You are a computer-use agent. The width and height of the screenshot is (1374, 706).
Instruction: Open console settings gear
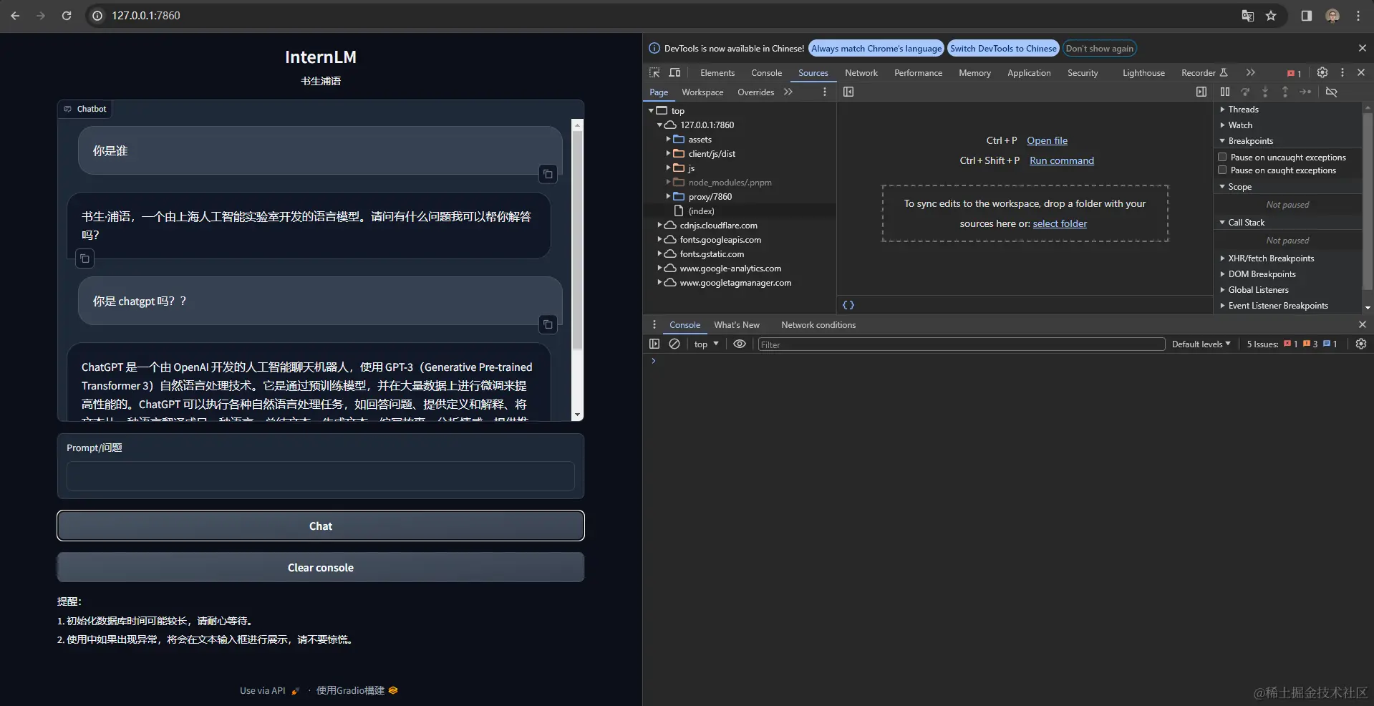click(x=1361, y=344)
